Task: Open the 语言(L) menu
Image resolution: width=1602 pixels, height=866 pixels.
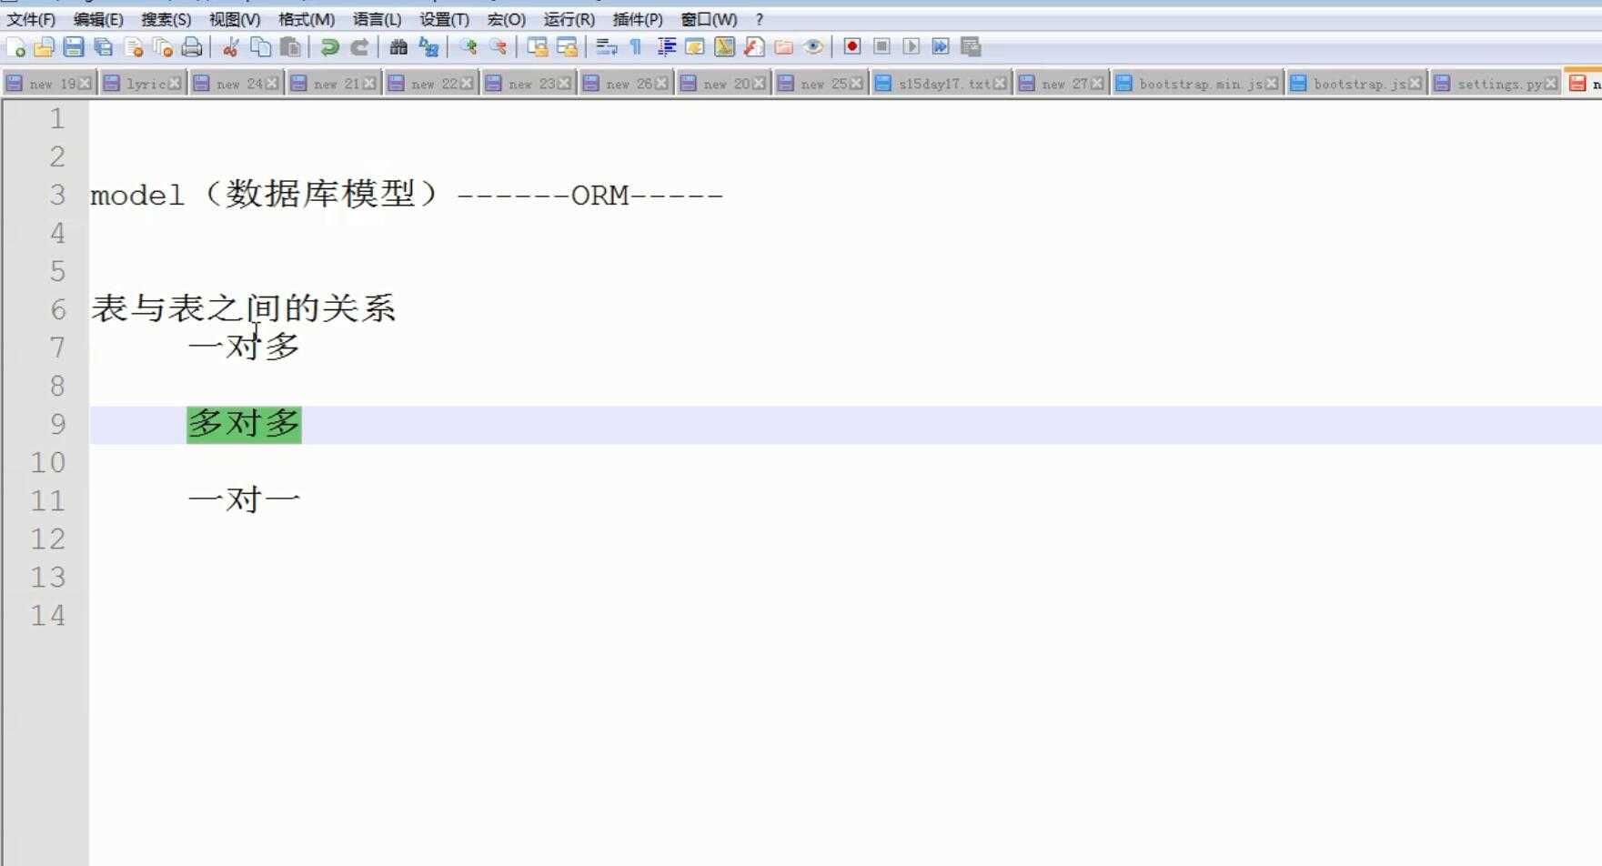Action: click(x=378, y=19)
